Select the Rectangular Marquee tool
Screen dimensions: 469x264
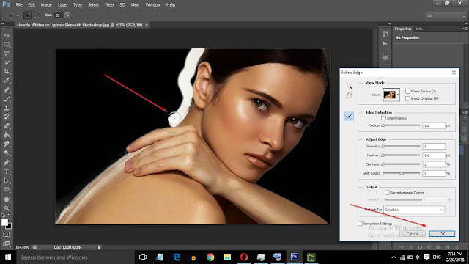pos(7,44)
